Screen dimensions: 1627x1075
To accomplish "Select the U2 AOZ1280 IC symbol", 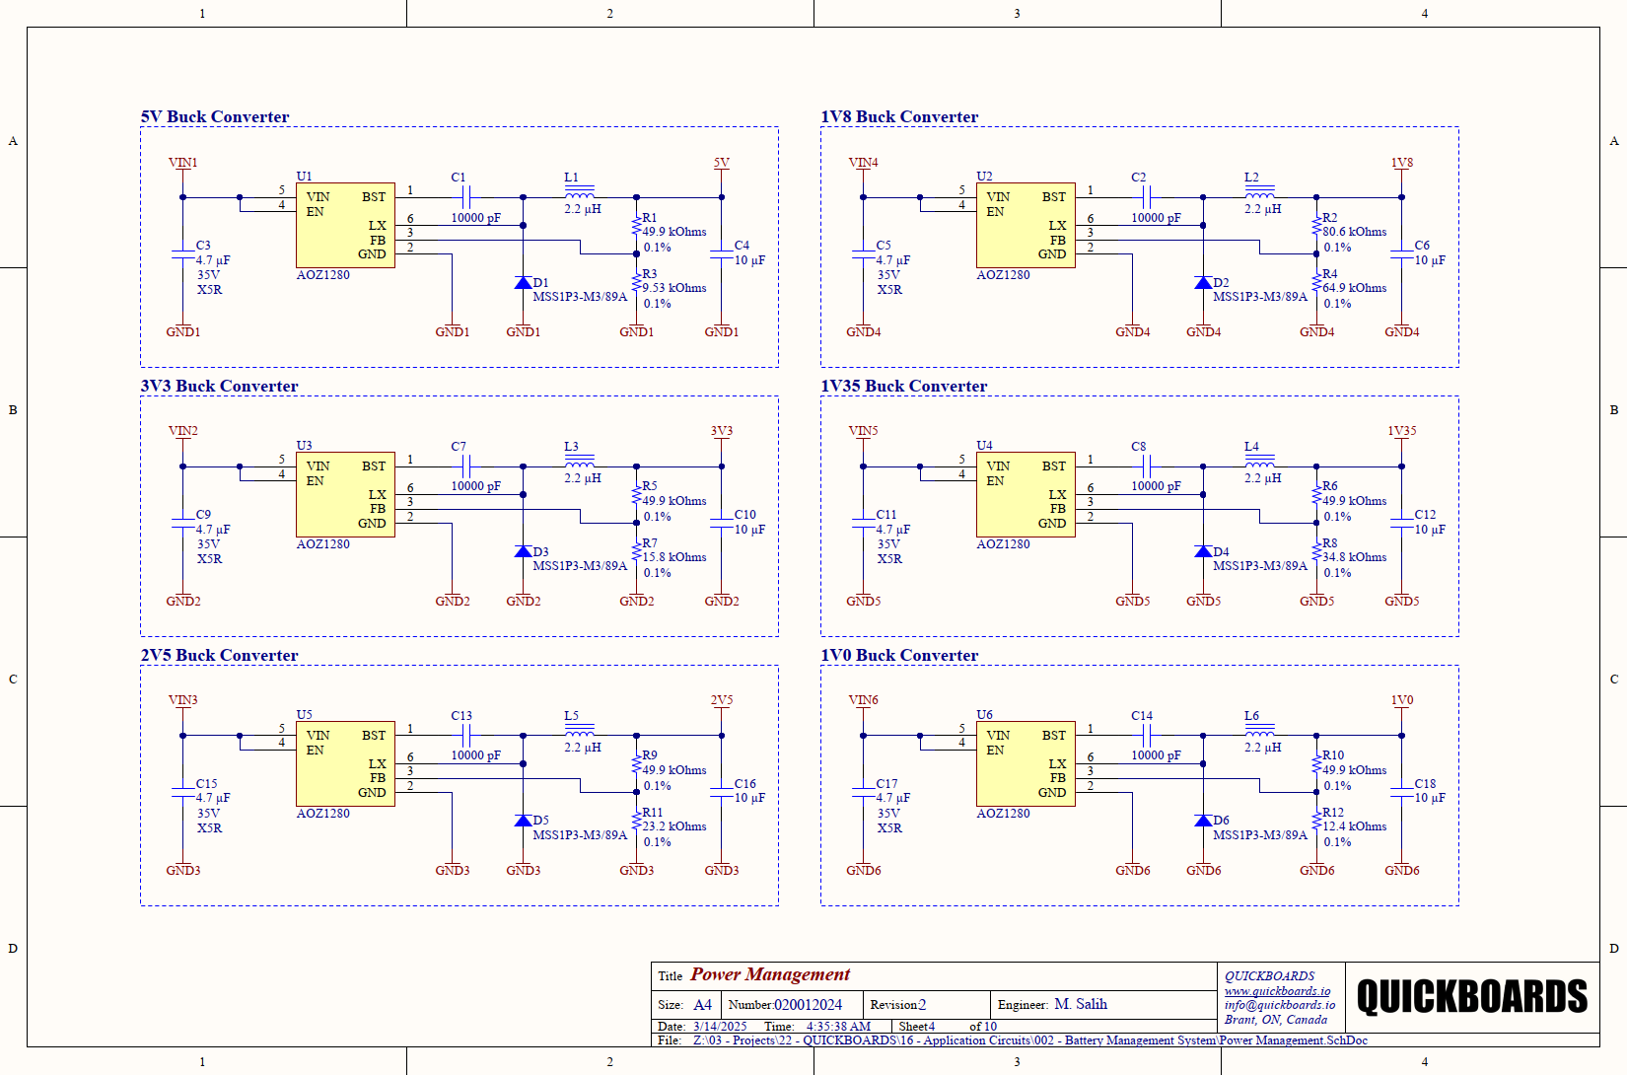I will [x=1026, y=225].
